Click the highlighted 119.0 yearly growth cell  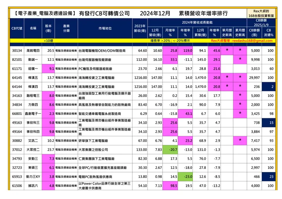185,51
